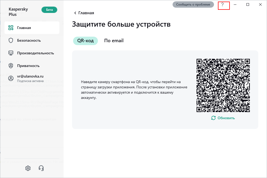Select the Главная sidebar item

(x=32, y=28)
